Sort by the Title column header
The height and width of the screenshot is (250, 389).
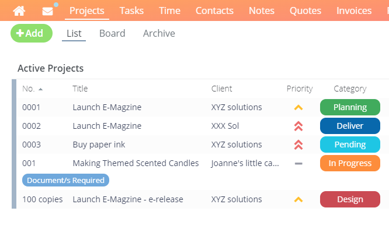pos(80,89)
